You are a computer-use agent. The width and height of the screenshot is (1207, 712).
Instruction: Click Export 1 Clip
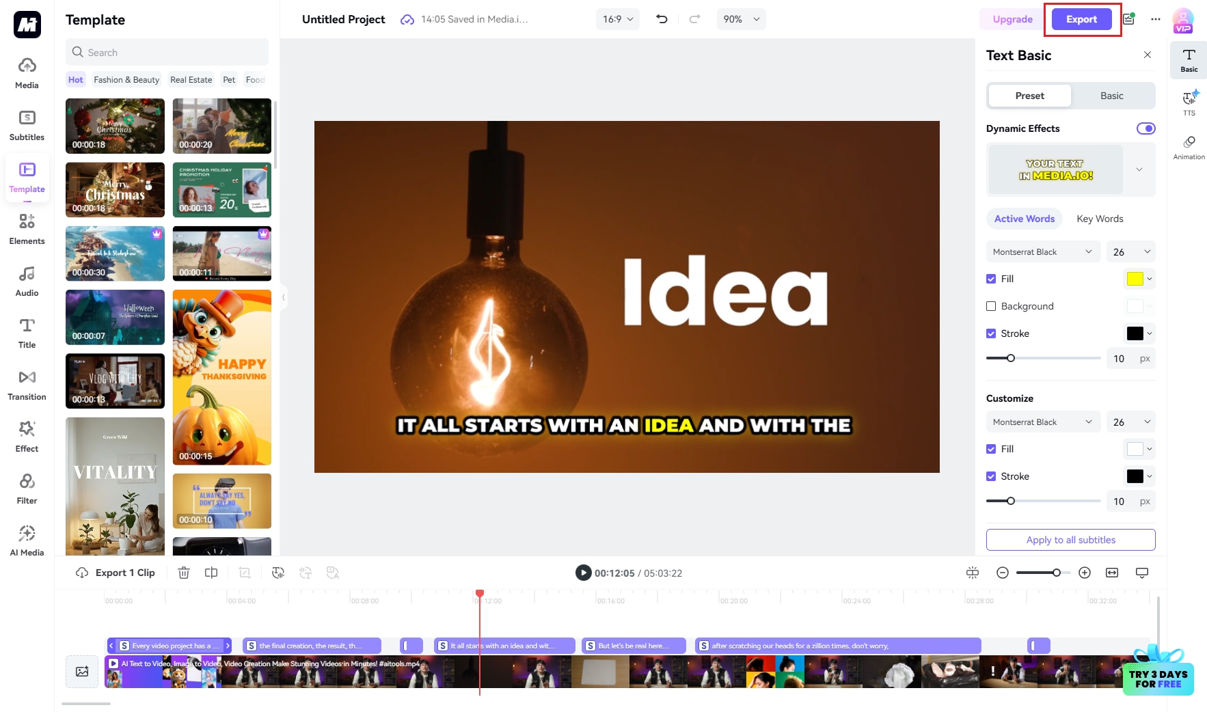116,573
